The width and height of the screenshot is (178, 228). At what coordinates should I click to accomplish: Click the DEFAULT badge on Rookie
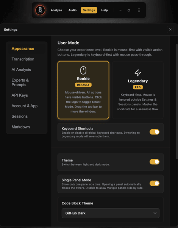[83, 85]
